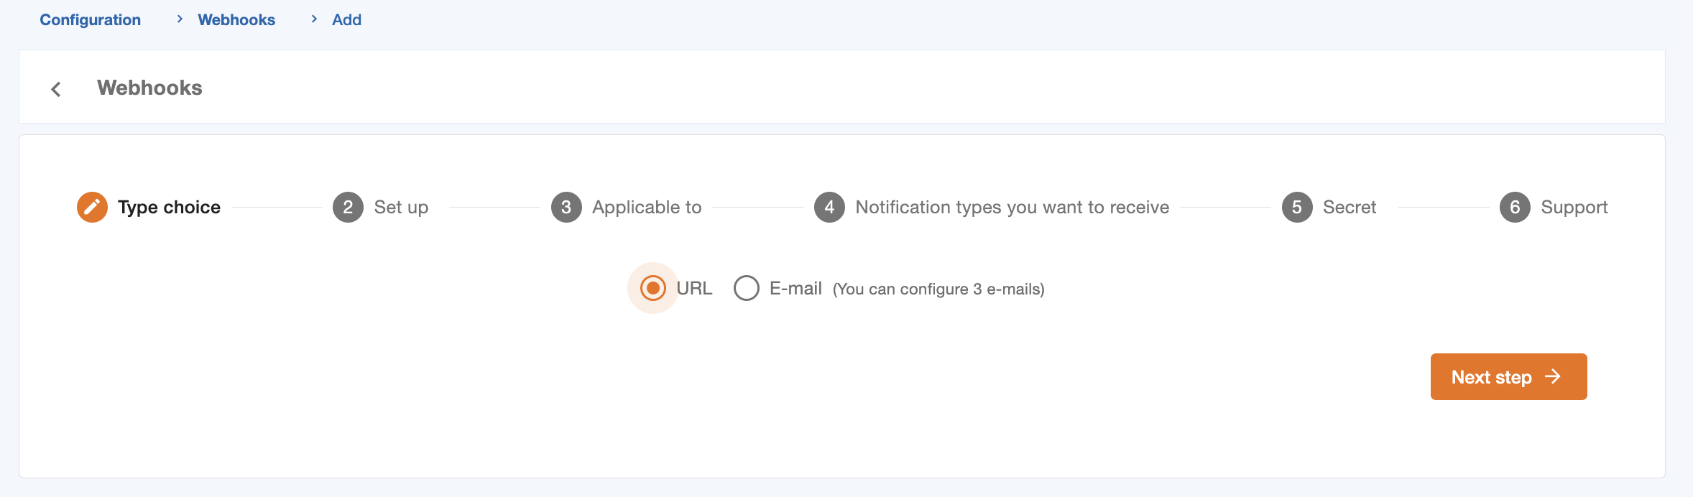Select the E-mail radio button

click(x=747, y=289)
